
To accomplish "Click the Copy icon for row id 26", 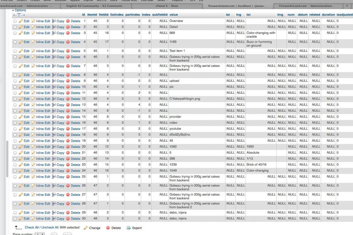I will point(54,186).
